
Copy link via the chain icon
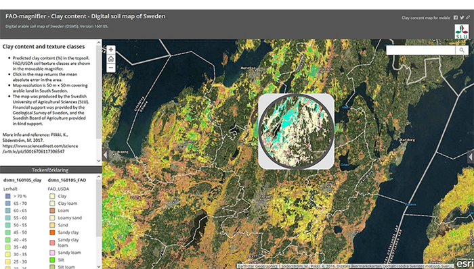[x=468, y=18]
